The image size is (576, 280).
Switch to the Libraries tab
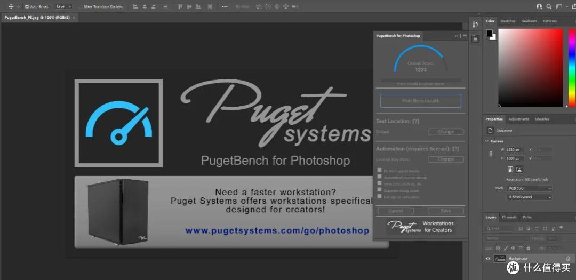[542, 119]
